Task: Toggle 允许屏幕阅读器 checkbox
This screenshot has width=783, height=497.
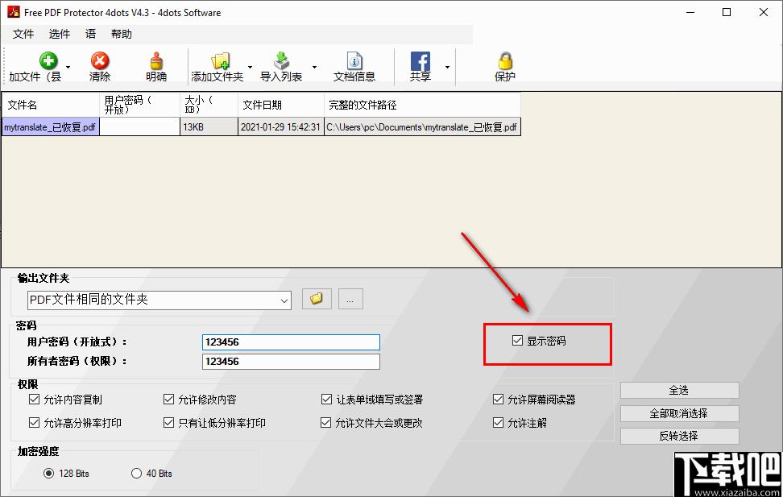Action: (x=499, y=399)
